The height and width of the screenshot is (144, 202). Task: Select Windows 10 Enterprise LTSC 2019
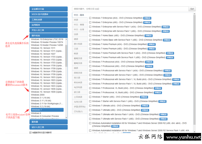click(x=47, y=39)
